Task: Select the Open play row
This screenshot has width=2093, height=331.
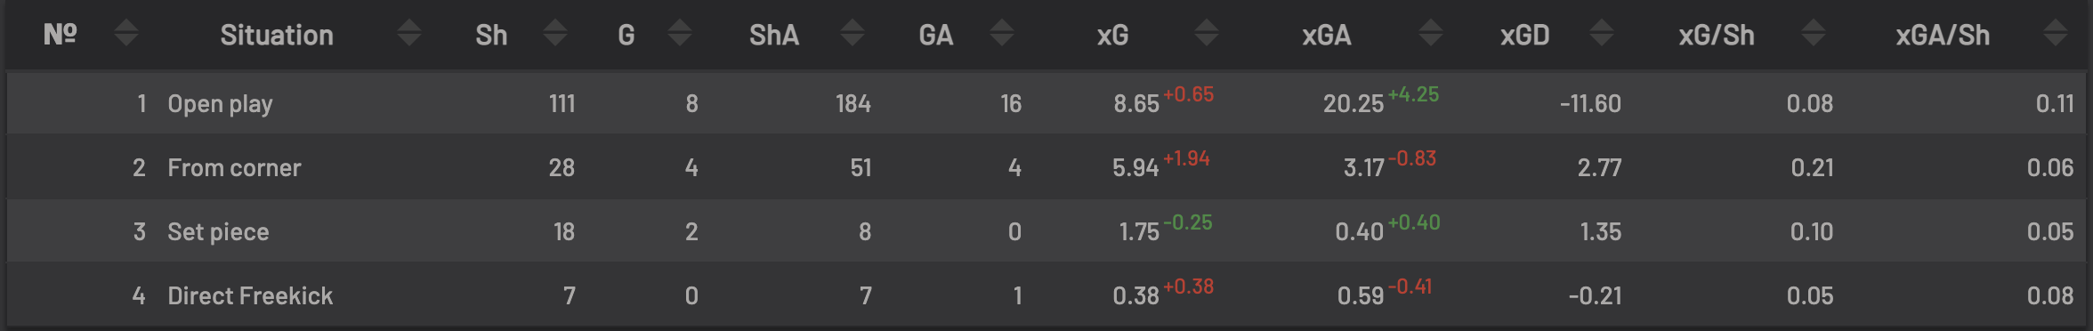Action: click(x=1046, y=103)
